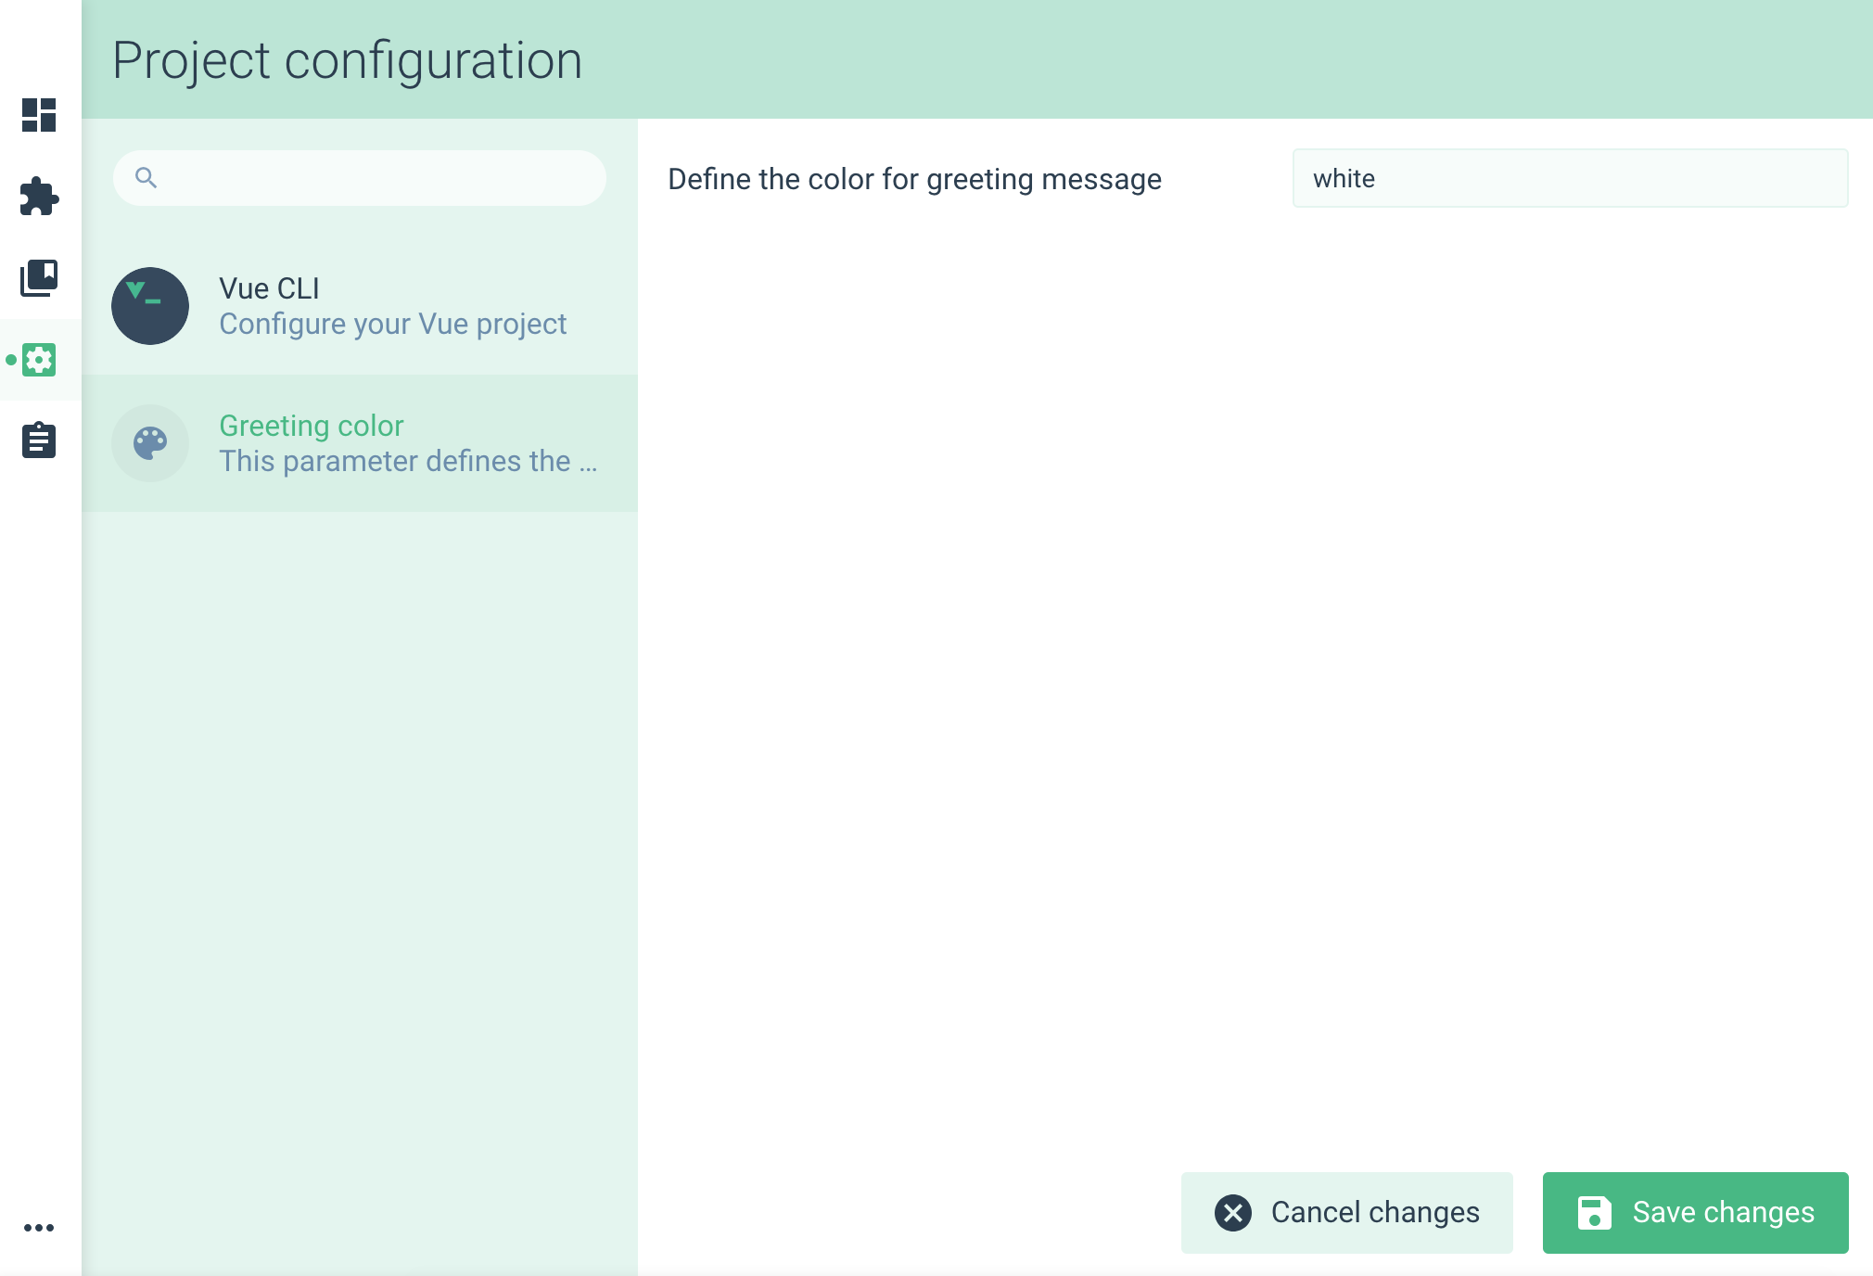The height and width of the screenshot is (1276, 1873).
Task: Click the search input field
Action: click(x=360, y=176)
